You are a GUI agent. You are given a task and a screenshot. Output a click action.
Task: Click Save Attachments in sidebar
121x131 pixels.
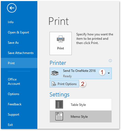click(21, 53)
